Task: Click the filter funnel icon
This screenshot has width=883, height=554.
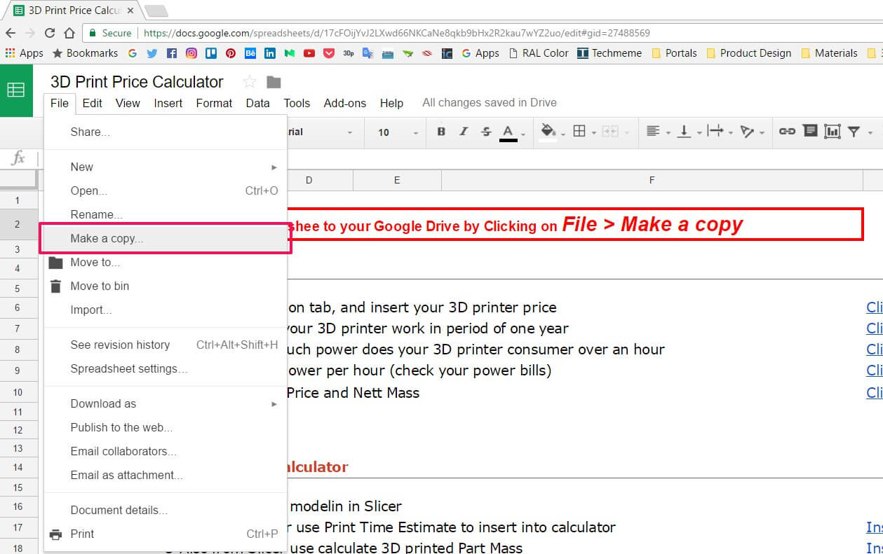Action: [854, 132]
